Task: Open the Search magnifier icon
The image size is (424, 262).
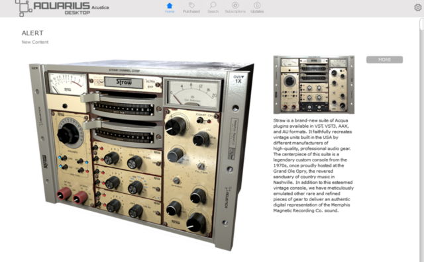Action: (x=213, y=5)
